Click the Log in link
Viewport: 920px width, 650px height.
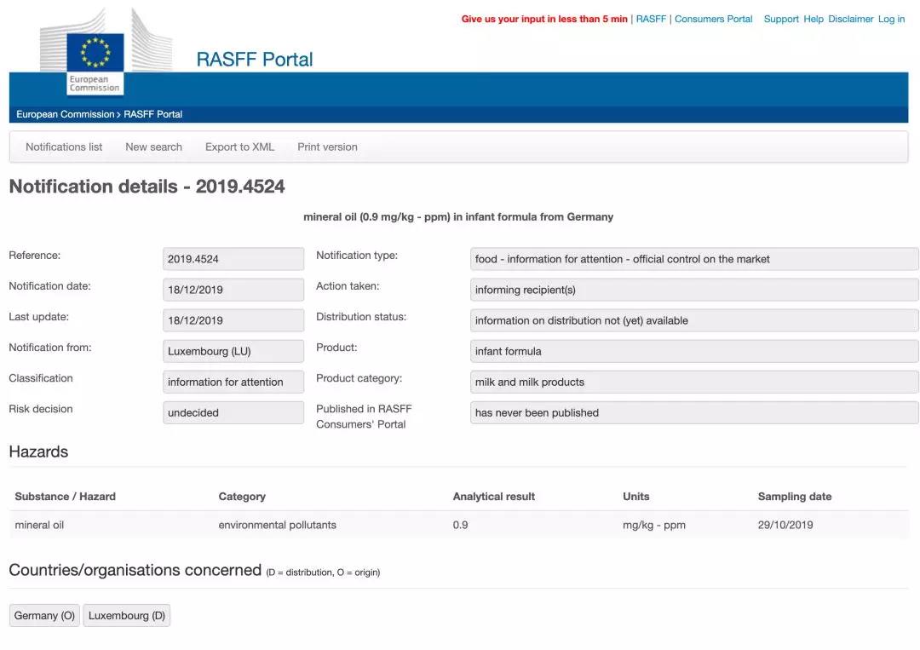891,19
